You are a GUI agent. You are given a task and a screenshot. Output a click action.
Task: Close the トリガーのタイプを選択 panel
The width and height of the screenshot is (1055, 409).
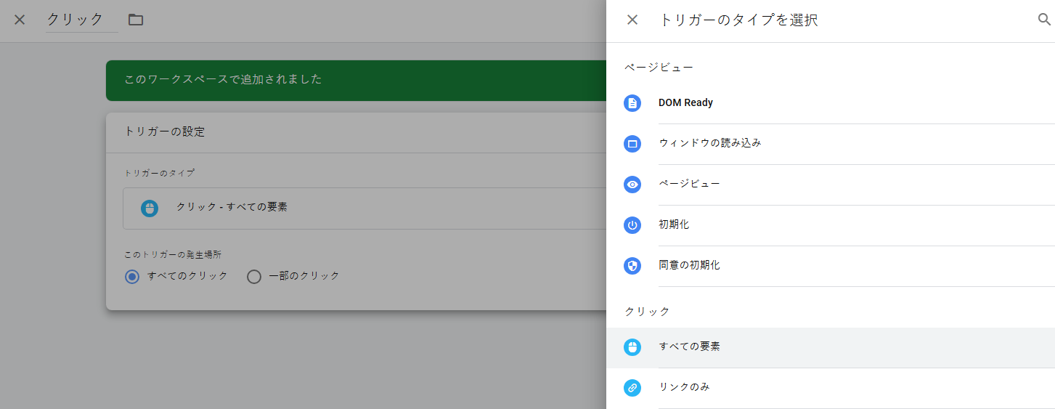(x=632, y=20)
